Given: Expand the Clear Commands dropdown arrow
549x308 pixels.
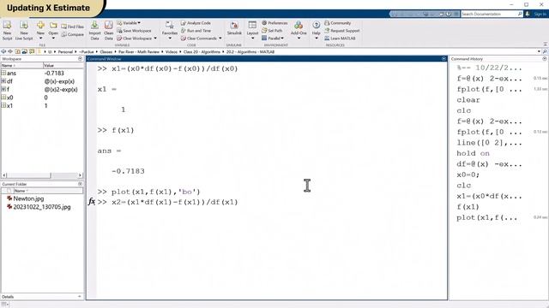Looking at the screenshot, I should click(x=220, y=38).
